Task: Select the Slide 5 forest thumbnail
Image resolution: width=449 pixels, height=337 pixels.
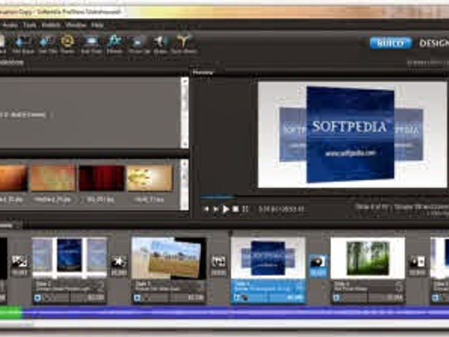Action: coord(368,258)
